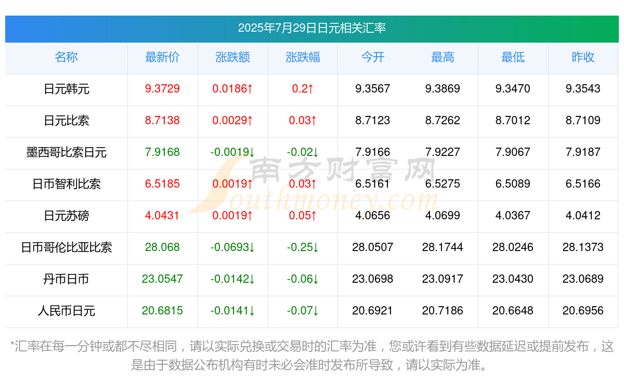
Task: Select the 最低 column header
Action: click(513, 57)
